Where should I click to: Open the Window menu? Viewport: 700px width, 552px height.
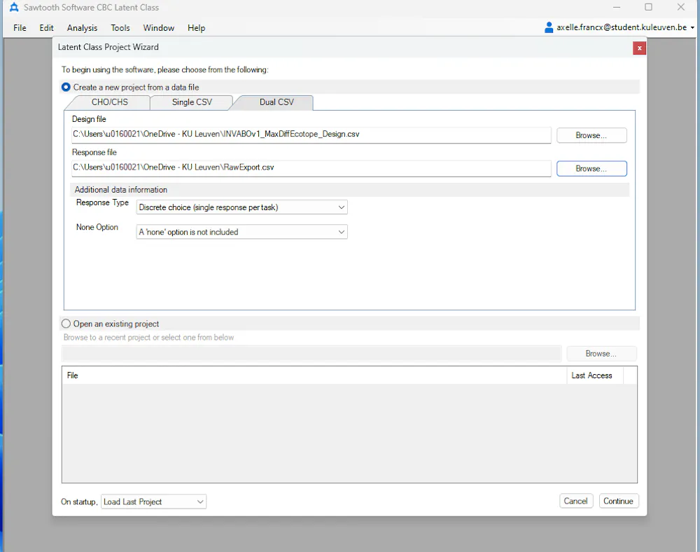coord(158,28)
